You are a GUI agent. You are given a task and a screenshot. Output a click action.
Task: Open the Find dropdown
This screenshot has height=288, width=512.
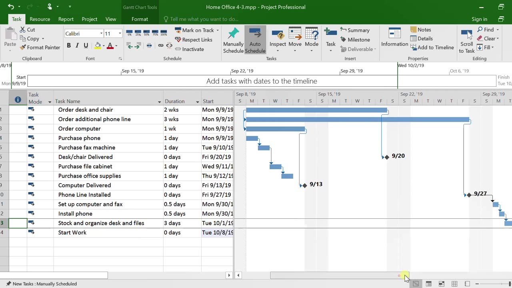[x=498, y=30]
